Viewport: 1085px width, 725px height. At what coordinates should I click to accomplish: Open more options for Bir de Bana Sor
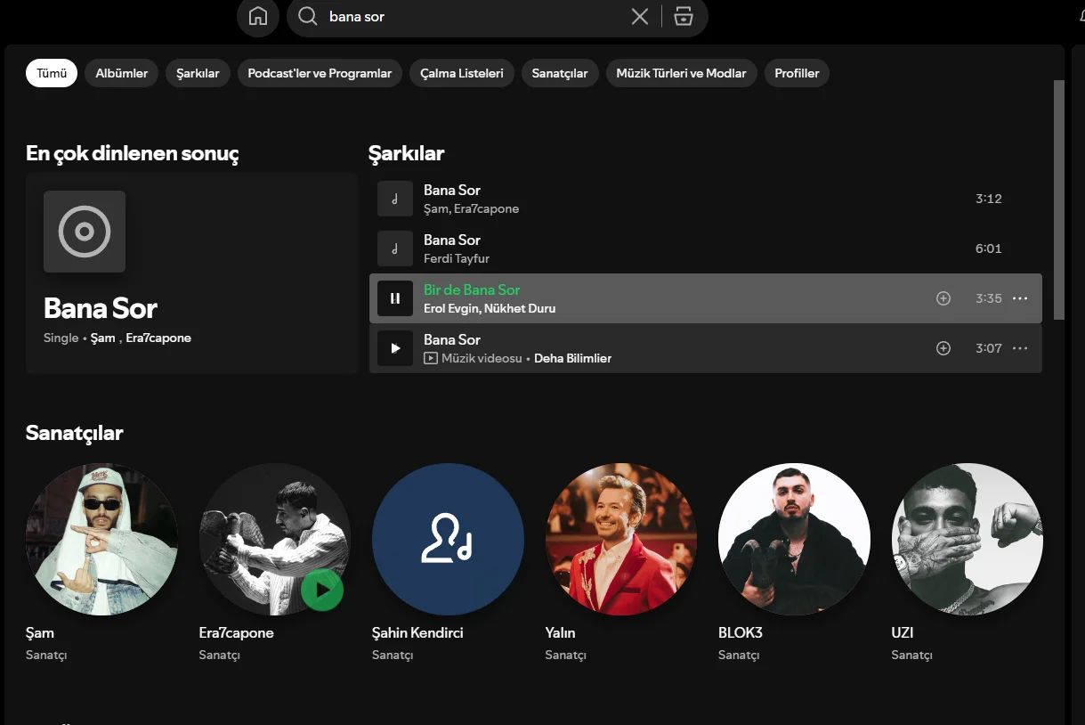pos(1020,298)
